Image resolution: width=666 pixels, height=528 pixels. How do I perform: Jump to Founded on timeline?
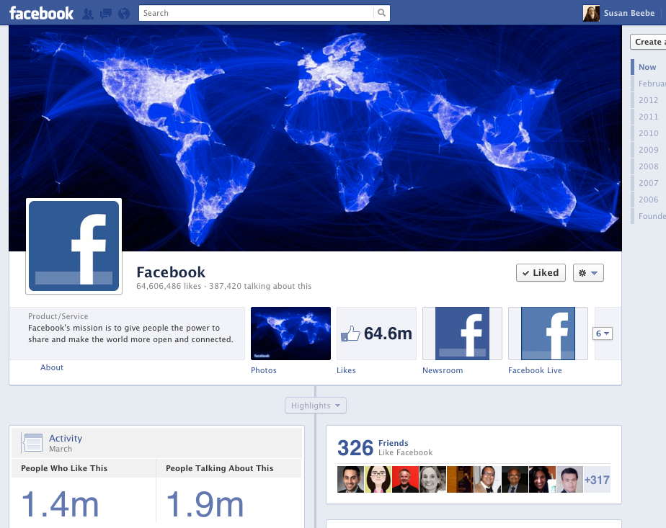tap(652, 216)
